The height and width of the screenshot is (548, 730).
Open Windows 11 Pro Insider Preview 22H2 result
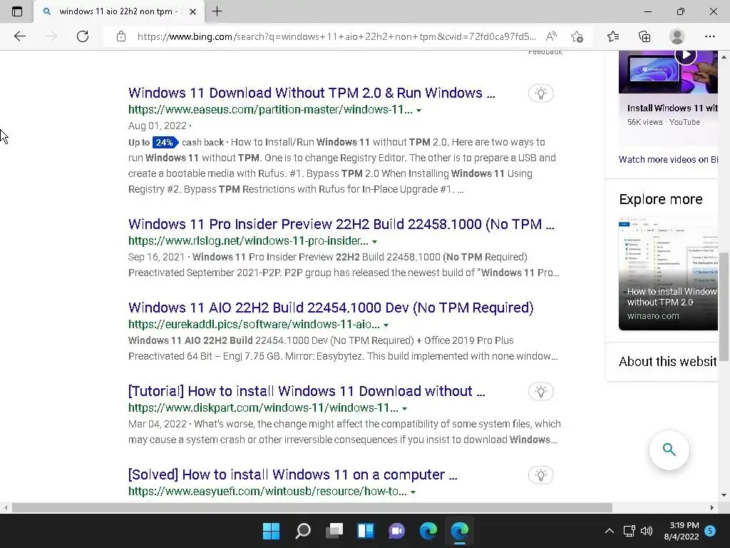[x=341, y=224]
